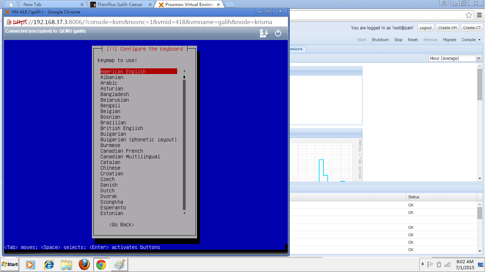Close the Proxmox Virtual Environment tab

tap(218, 5)
